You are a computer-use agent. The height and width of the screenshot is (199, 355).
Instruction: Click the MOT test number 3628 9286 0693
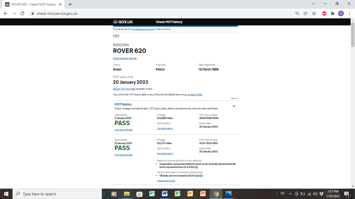[x=209, y=118]
